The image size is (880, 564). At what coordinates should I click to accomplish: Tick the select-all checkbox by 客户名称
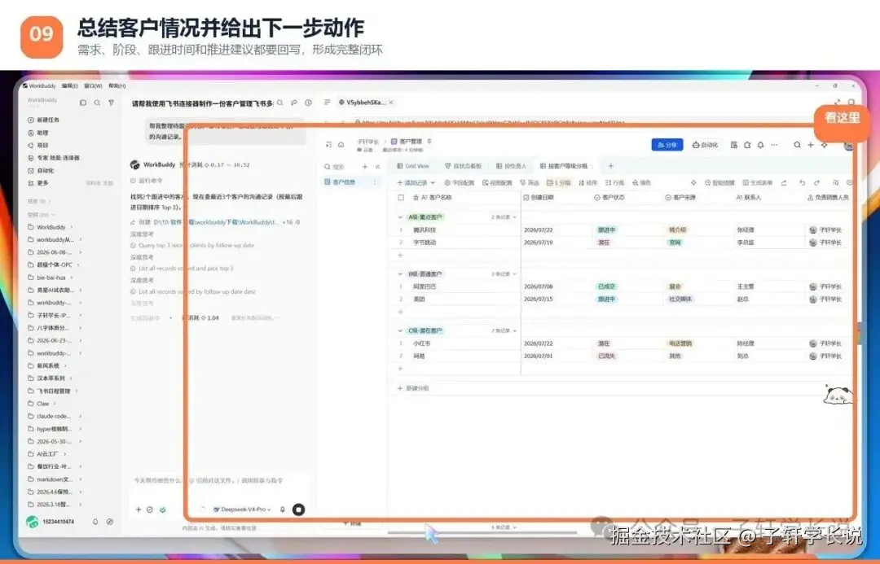tap(401, 197)
